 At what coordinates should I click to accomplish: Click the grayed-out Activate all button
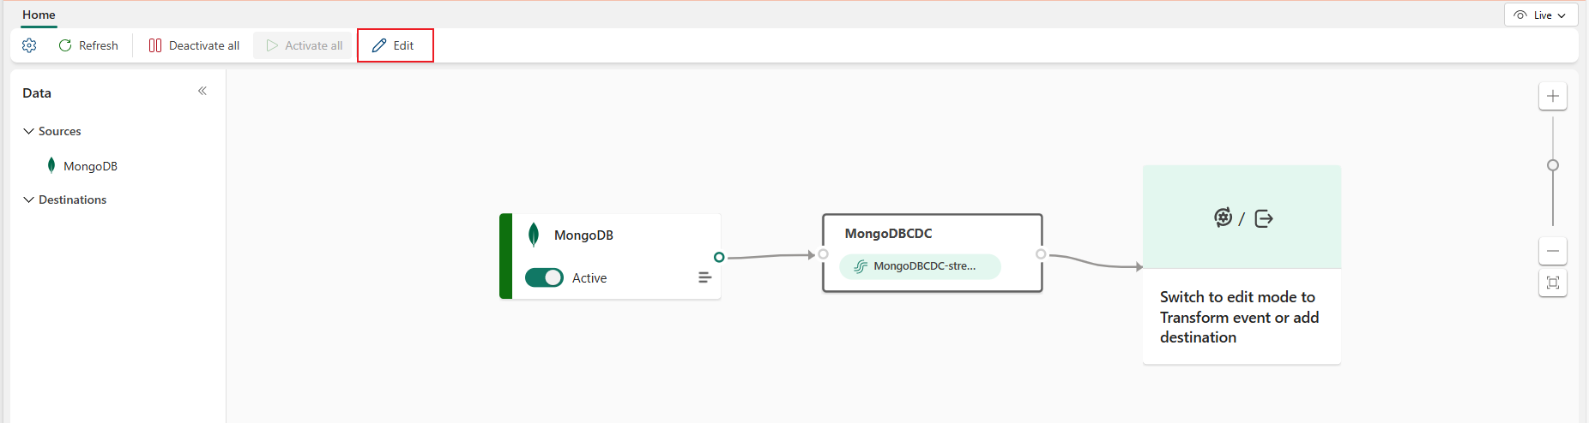pyautogui.click(x=305, y=45)
